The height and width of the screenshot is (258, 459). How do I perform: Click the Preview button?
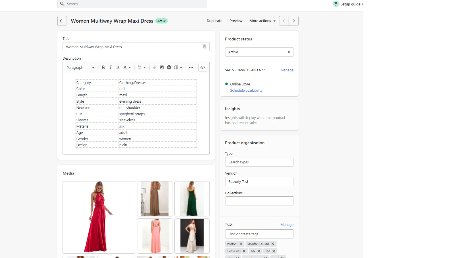pyautogui.click(x=236, y=21)
